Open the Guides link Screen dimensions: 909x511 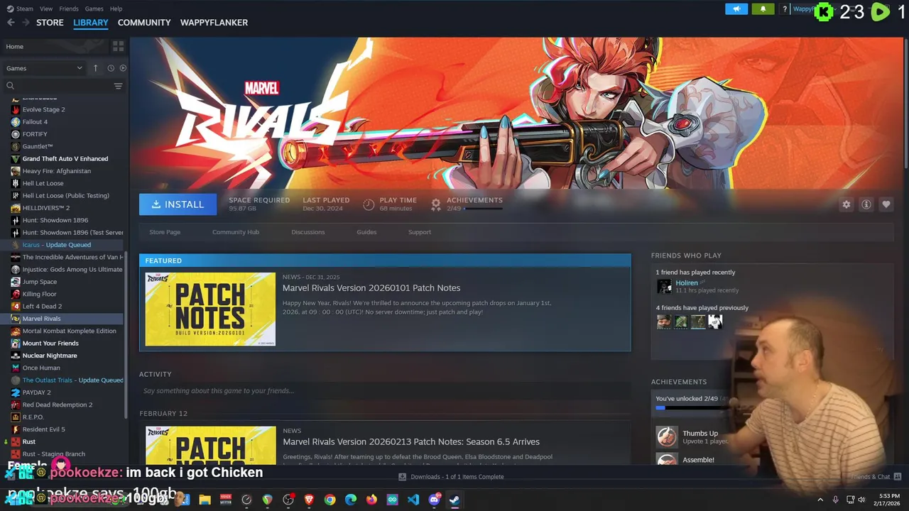click(x=366, y=232)
